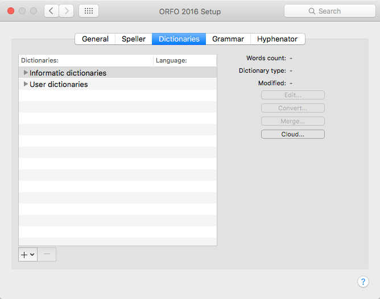Switch to the General tab
The image size is (380, 299).
[x=95, y=39]
